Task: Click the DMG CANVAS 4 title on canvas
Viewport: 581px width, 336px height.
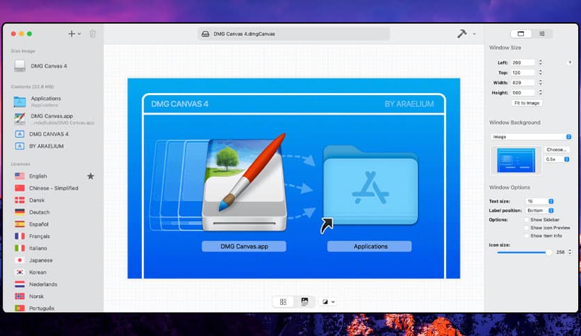Action: pyautogui.click(x=180, y=104)
